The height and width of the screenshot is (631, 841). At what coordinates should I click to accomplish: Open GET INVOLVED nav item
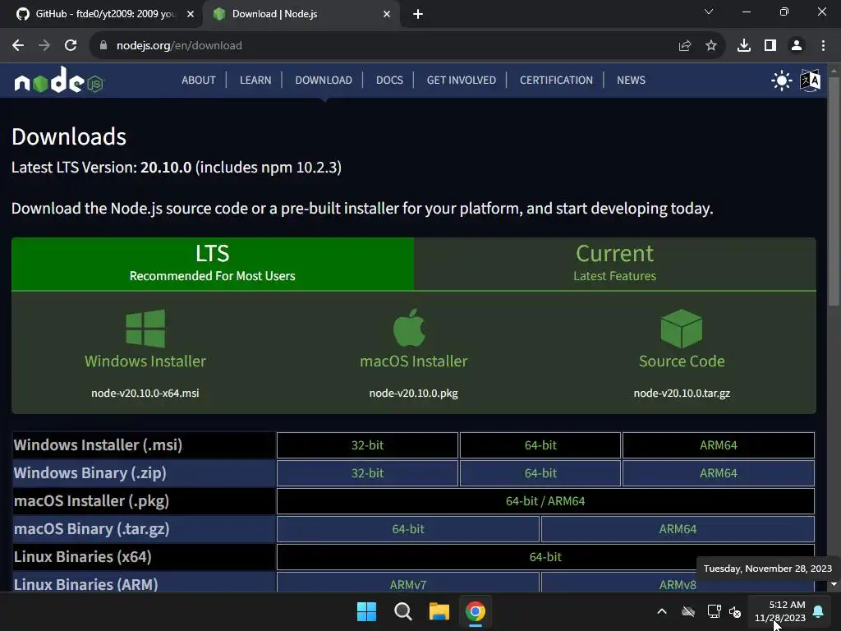tap(462, 80)
